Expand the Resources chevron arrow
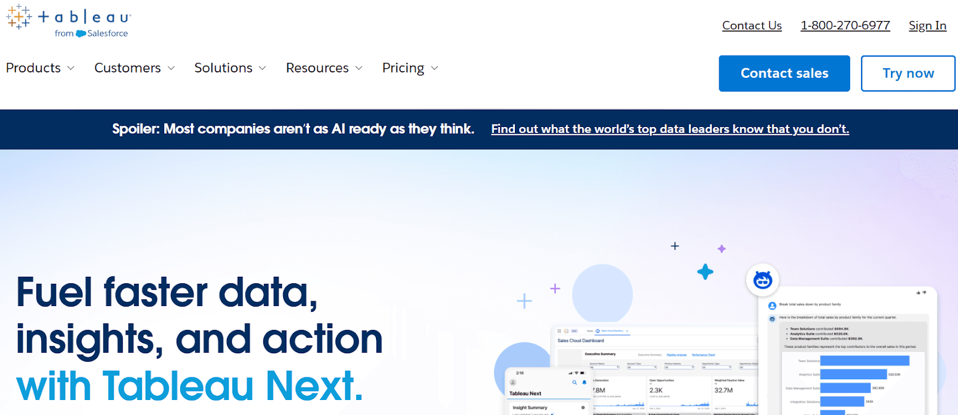 359,68
